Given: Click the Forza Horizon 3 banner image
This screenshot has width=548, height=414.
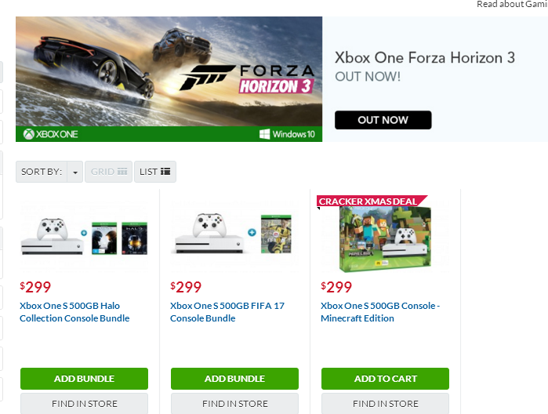Looking at the screenshot, I should tap(169, 79).
